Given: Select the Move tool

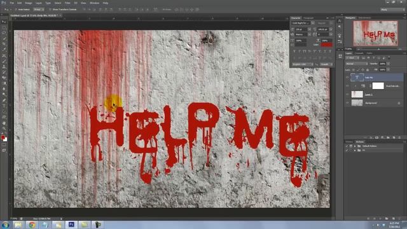Looking at the screenshot, I should coord(4,22).
